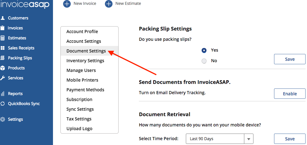Viewport: 307px width, 145px height.
Task: Open Account Profile settings page
Action: 82,31
